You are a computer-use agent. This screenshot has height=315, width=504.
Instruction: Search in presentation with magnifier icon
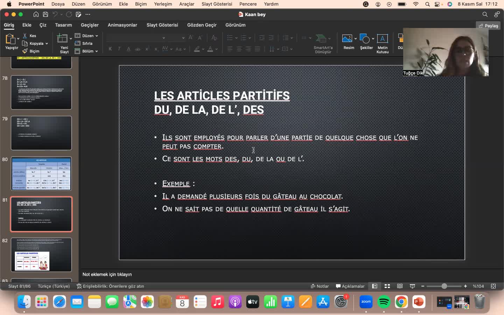click(x=485, y=14)
